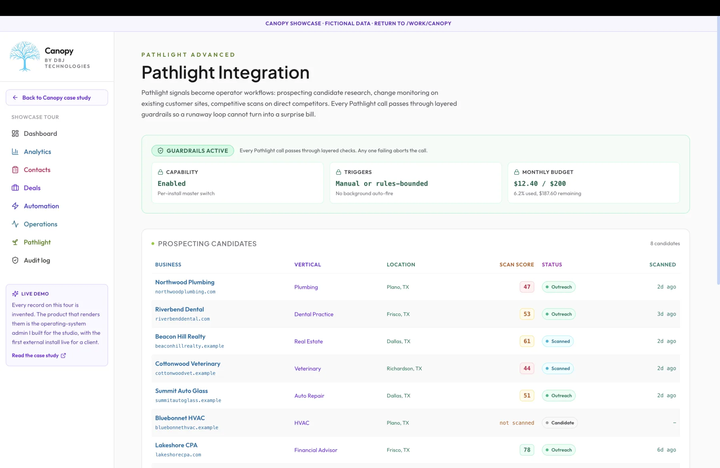This screenshot has height=468, width=720.
Task: Open Lakeshore CPA business link
Action: tap(176, 446)
